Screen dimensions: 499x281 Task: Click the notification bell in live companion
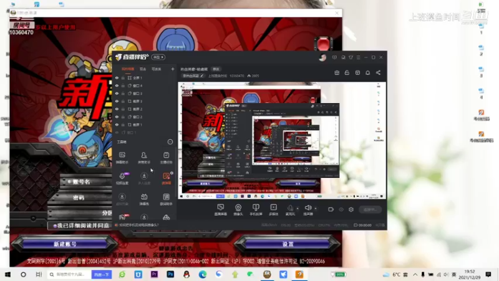pyautogui.click(x=367, y=72)
